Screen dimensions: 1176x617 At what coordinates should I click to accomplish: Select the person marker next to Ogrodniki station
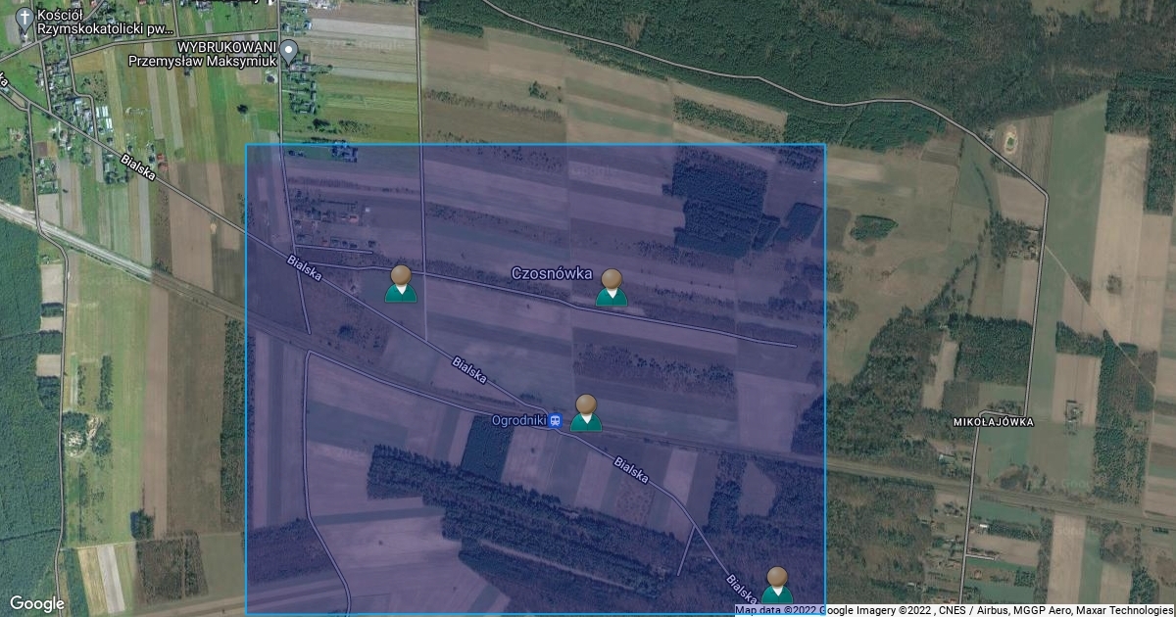pos(586,413)
